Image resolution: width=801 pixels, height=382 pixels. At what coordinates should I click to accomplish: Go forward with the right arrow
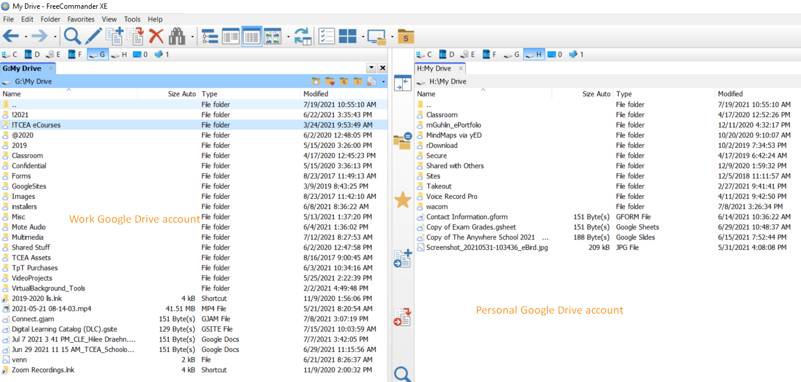click(39, 37)
